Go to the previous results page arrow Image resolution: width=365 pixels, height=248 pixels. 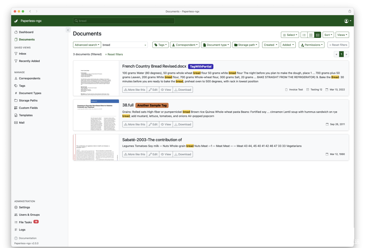point(336,54)
